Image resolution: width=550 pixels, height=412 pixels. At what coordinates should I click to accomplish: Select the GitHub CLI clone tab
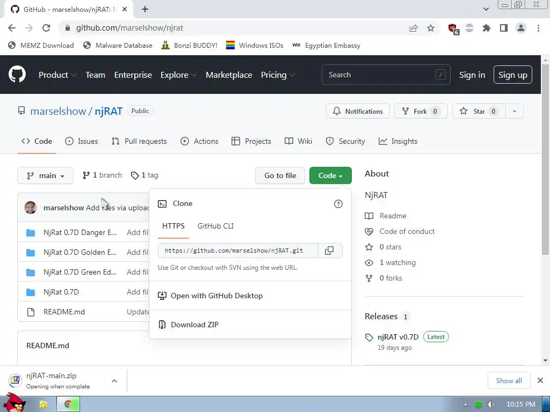[x=215, y=226]
